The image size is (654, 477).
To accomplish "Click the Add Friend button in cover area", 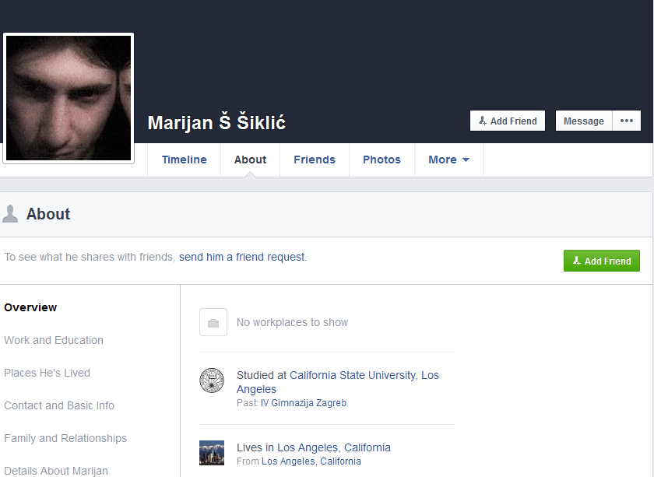I will 508,121.
